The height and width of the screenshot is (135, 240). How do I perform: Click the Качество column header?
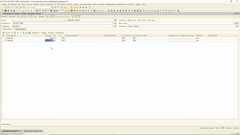[x=202, y=36]
